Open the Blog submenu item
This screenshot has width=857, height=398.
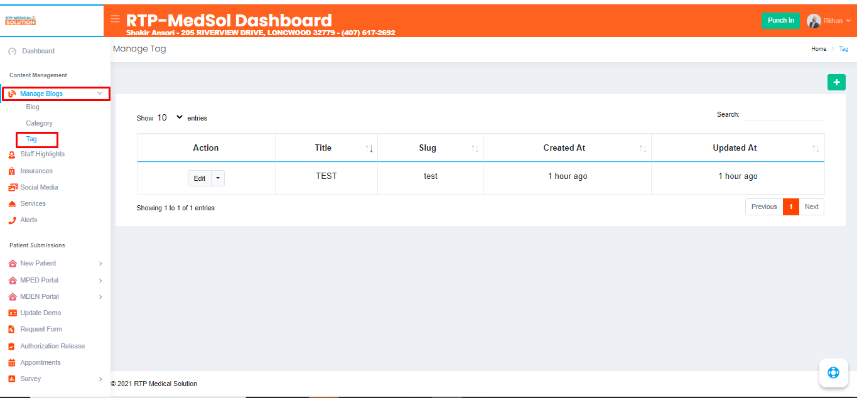pos(33,107)
